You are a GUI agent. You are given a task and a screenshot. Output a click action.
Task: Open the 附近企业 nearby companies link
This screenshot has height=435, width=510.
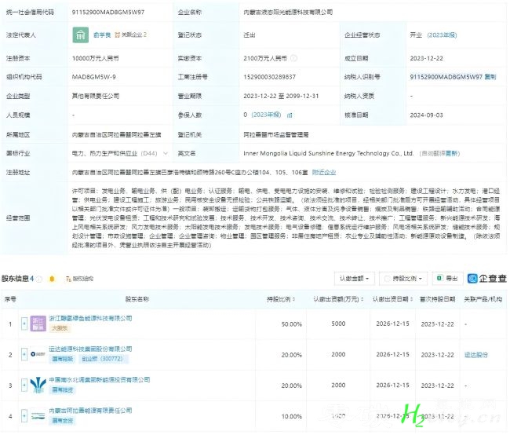[x=324, y=172]
